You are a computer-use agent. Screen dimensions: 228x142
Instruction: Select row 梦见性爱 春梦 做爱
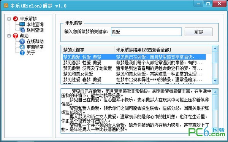coord(134,80)
